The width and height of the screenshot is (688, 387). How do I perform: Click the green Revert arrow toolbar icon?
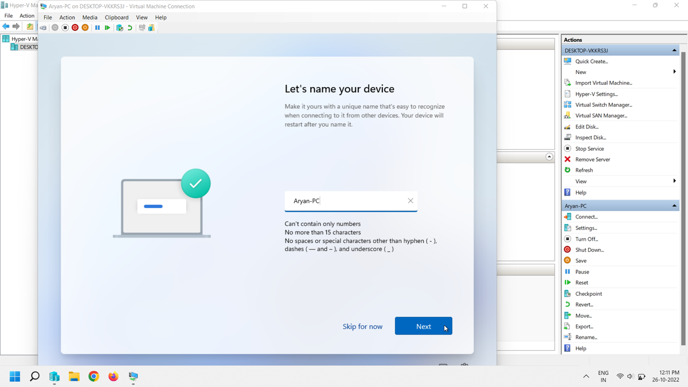[130, 28]
